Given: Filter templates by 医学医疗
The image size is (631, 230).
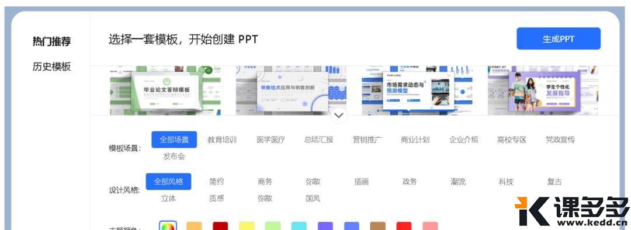Looking at the screenshot, I should (271, 140).
